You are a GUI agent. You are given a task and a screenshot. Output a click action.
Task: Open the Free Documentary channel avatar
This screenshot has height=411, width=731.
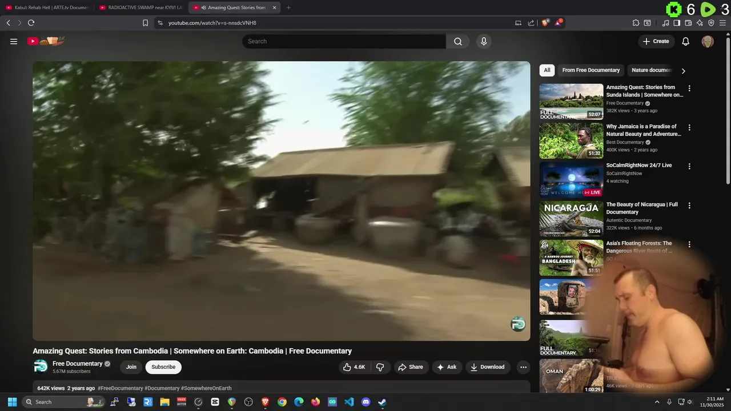(41, 366)
